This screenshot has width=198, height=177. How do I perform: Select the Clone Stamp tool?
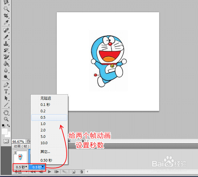(6, 44)
